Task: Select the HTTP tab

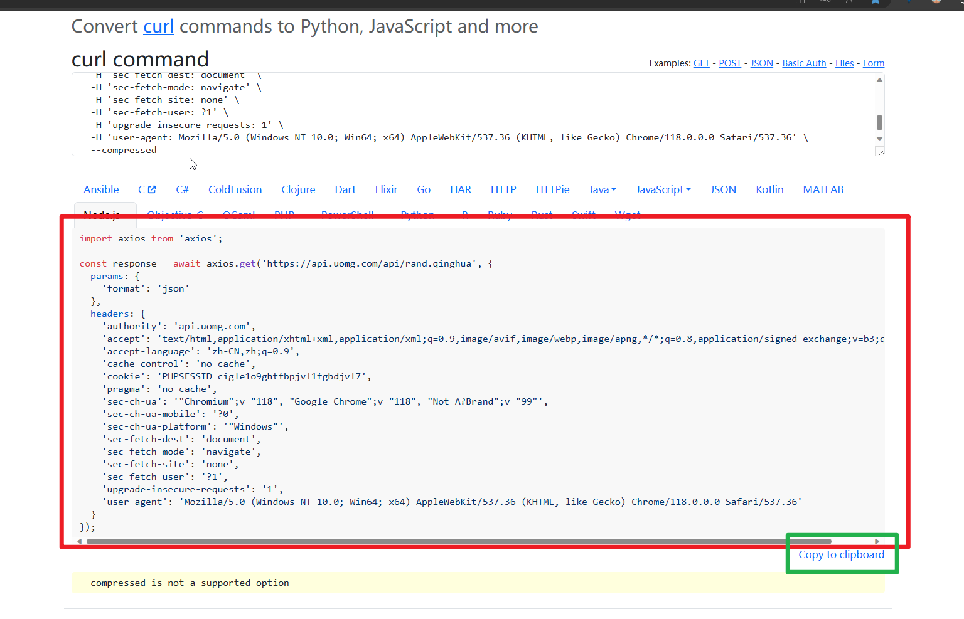Action: [x=503, y=189]
